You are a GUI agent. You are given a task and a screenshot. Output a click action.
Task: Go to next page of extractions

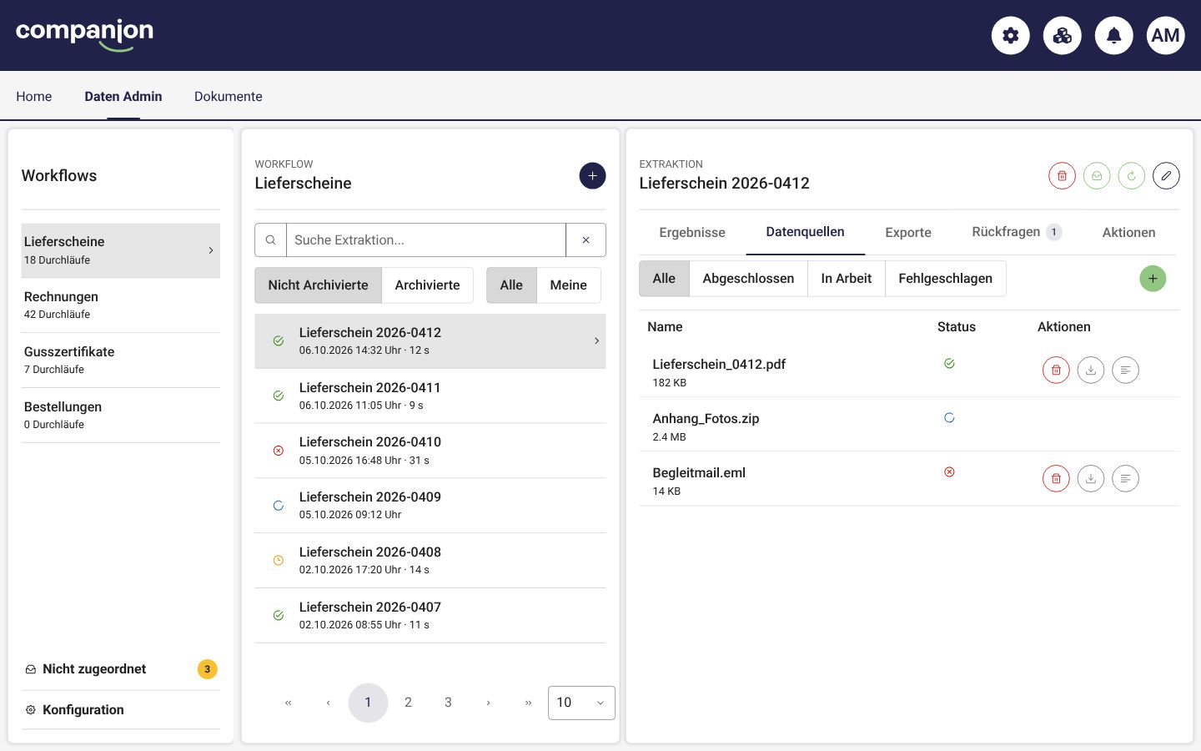click(488, 703)
